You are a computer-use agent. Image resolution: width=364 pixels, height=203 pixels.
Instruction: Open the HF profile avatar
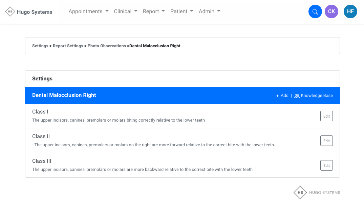(x=350, y=11)
